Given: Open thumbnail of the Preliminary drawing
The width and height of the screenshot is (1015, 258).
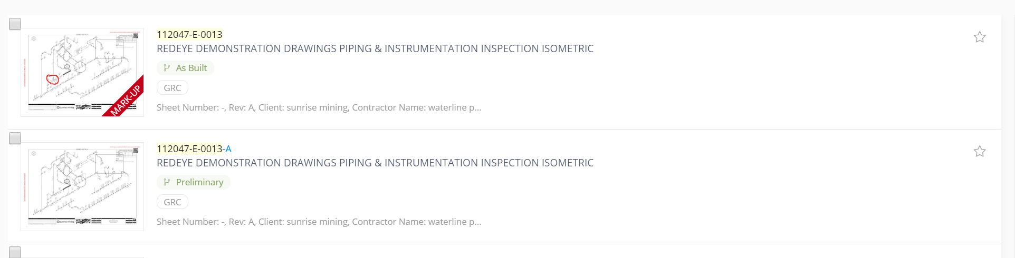Looking at the screenshot, I should (82, 186).
